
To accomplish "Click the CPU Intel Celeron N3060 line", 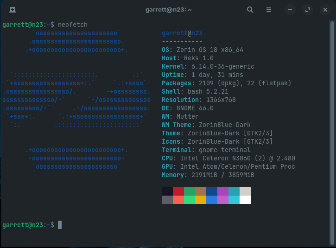I will [x=228, y=158].
